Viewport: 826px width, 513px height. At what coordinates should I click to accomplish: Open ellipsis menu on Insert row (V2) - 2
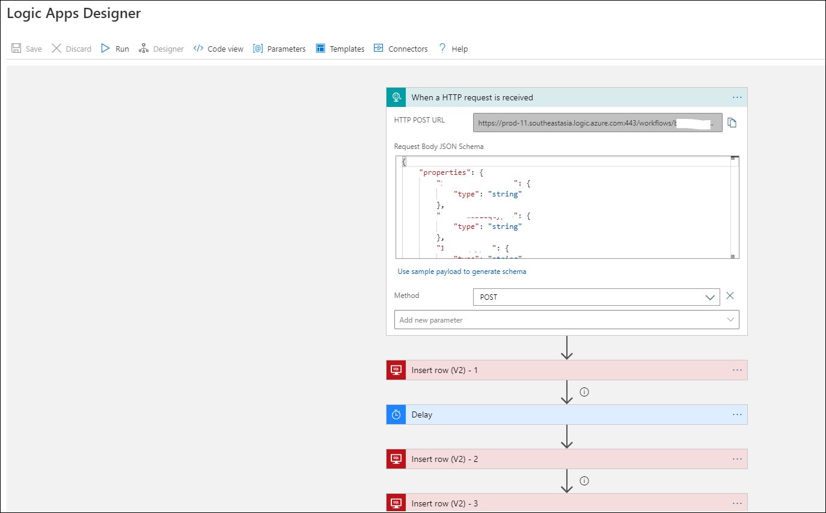click(x=737, y=459)
